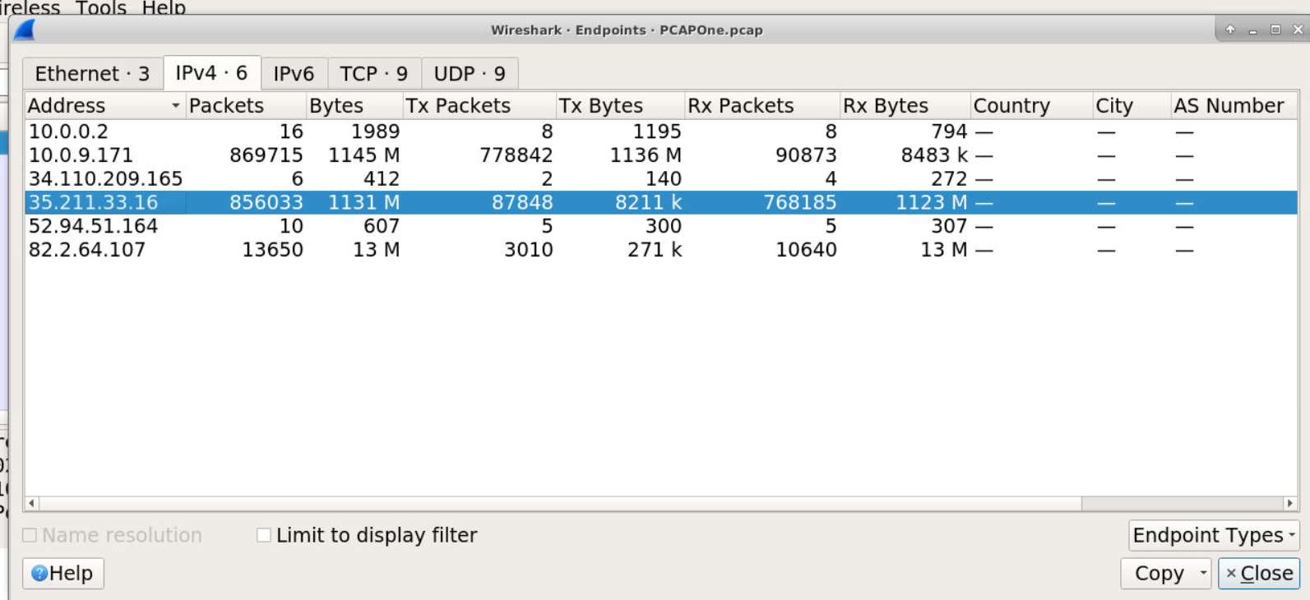The width and height of the screenshot is (1310, 600).
Task: Click the horizontal scrollbar right arrow
Action: (x=1289, y=503)
